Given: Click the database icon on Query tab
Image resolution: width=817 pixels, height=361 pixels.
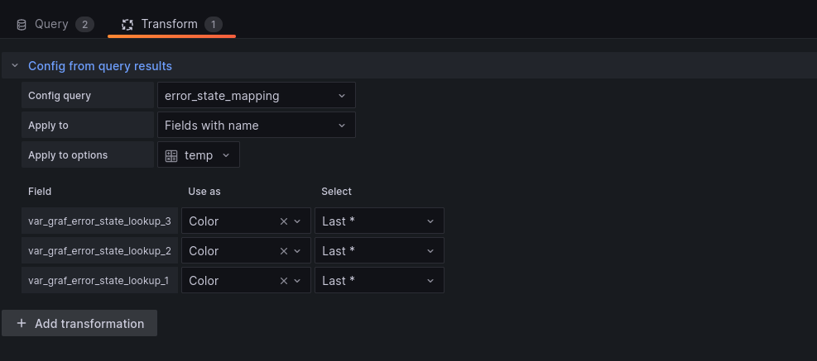Looking at the screenshot, I should click(x=22, y=25).
